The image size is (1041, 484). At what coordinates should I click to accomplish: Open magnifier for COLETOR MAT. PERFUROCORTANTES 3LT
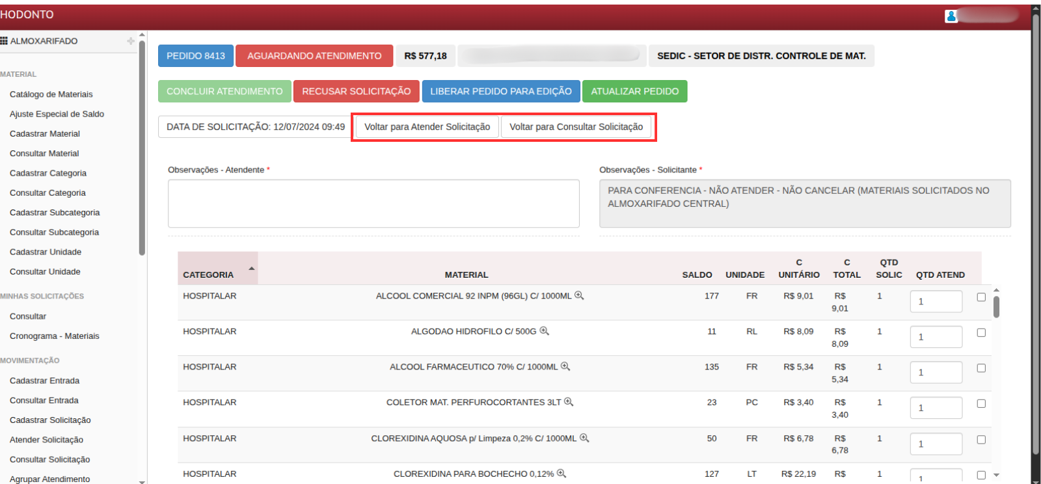pos(568,402)
